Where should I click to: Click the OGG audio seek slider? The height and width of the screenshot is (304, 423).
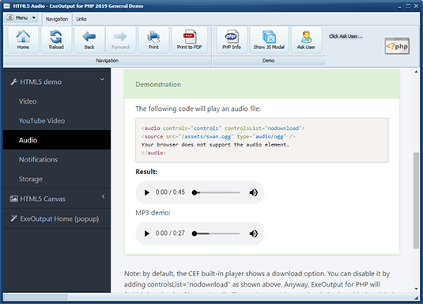(216, 192)
